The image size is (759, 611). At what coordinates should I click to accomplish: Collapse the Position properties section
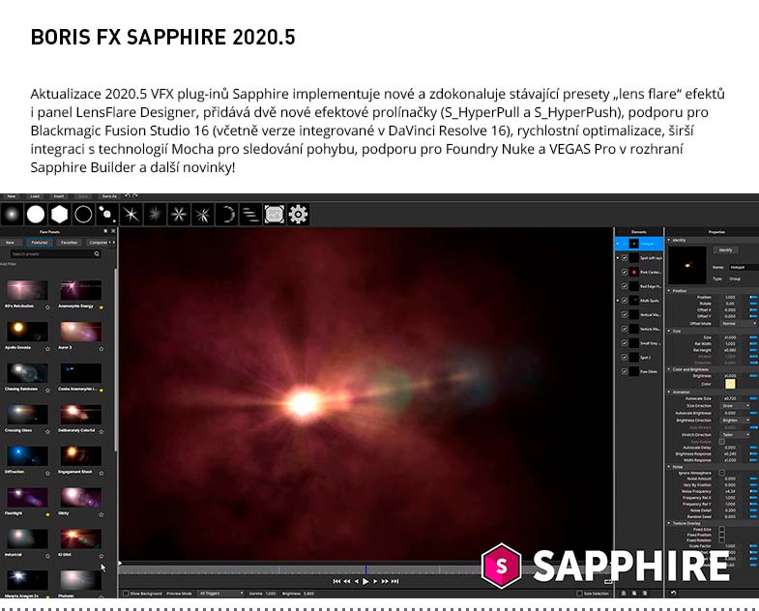(669, 290)
